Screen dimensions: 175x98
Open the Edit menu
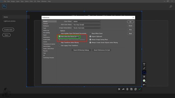tap(8, 1)
